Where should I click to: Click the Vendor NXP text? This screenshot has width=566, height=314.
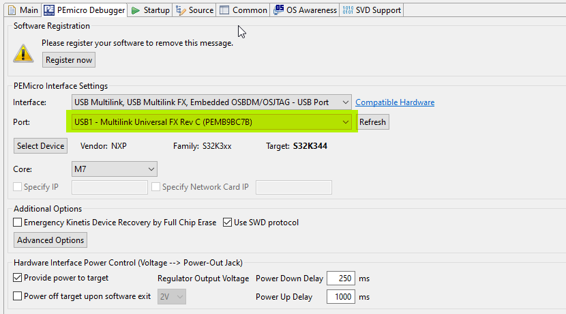pyautogui.click(x=103, y=146)
